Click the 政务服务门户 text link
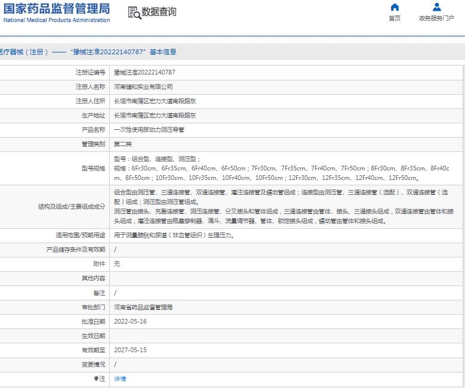This screenshot has height=388, width=465. [436, 18]
